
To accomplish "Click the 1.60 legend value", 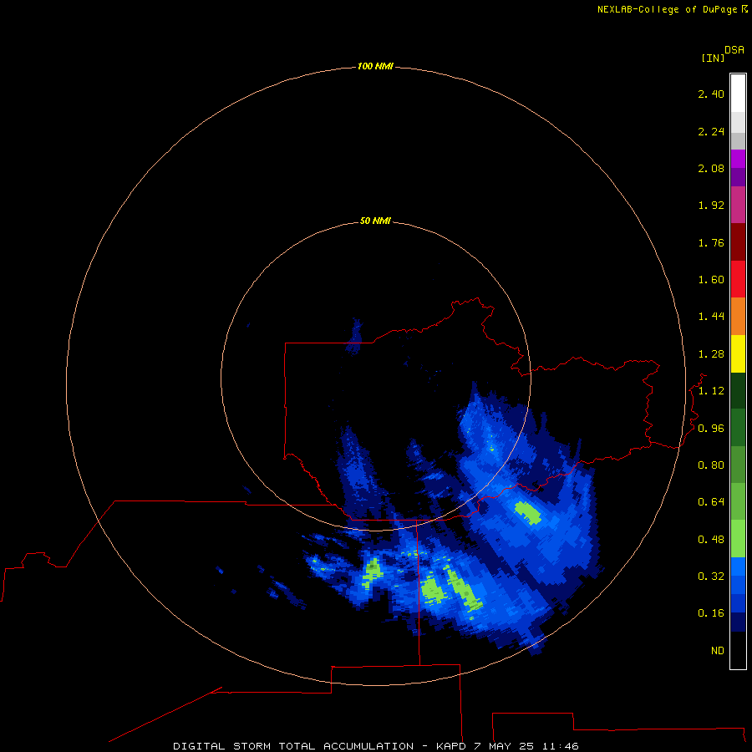I will click(x=711, y=280).
